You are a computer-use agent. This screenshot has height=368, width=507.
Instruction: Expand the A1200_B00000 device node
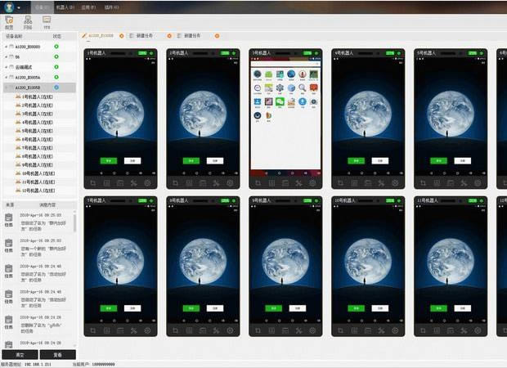point(6,47)
